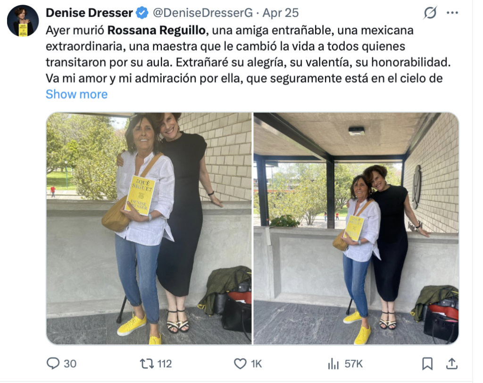Open the Apr 25 timestamp link
This screenshot has height=383, width=483.
[x=281, y=13]
